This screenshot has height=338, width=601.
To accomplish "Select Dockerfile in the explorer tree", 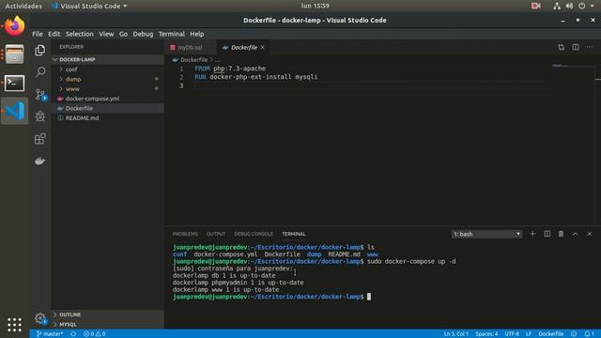I will pyautogui.click(x=108, y=109).
